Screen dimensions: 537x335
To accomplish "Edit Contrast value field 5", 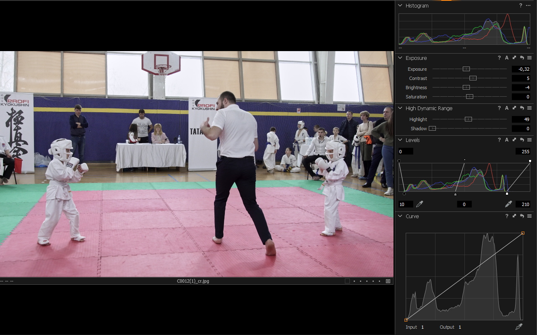I will 521,78.
